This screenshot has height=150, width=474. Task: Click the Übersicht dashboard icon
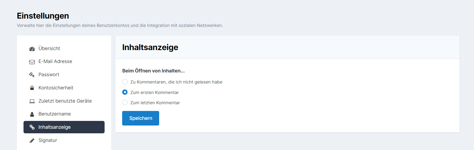(32, 49)
